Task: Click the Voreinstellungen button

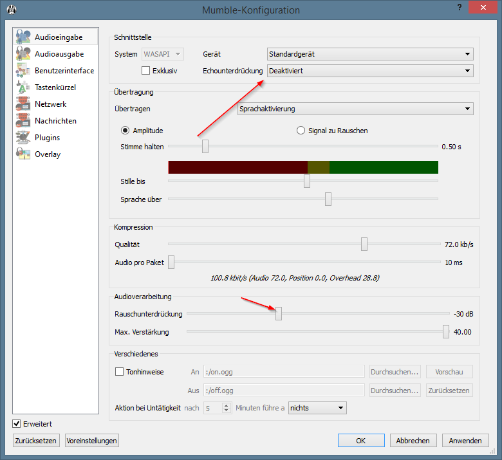Action: [91, 441]
